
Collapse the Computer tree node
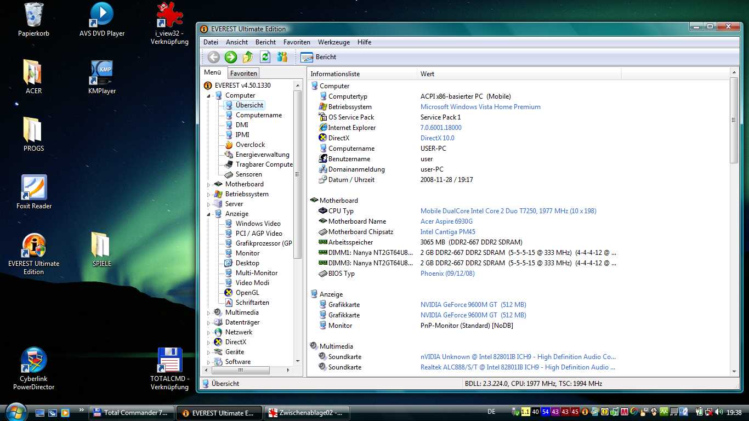(x=209, y=95)
